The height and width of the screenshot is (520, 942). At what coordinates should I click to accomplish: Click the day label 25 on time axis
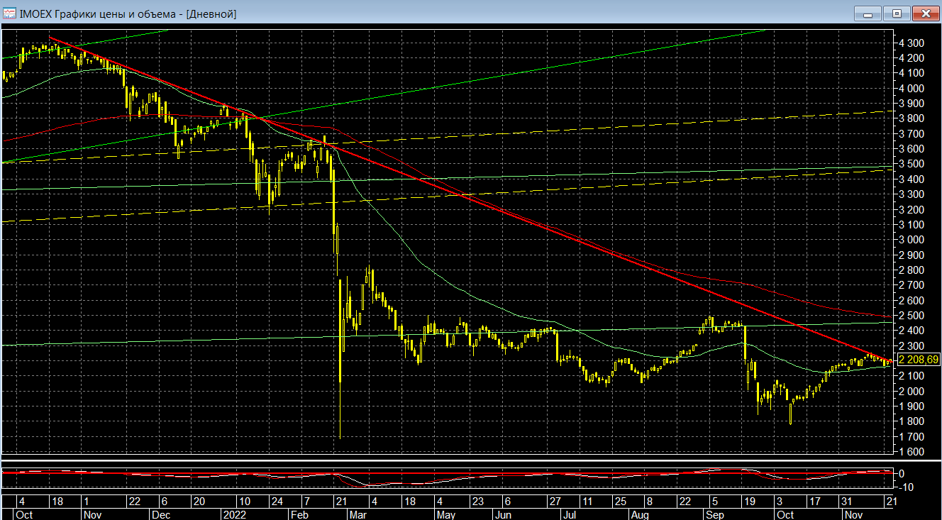(621, 502)
